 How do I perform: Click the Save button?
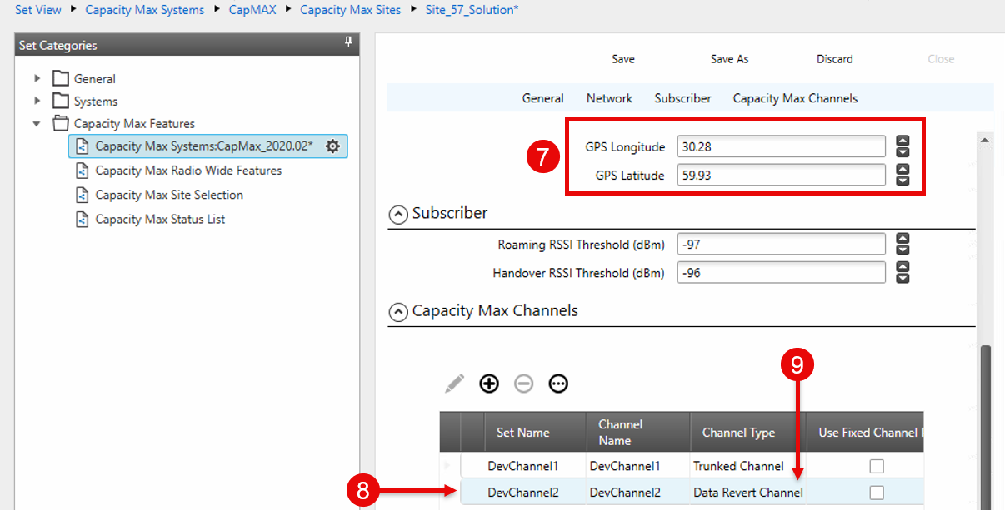coord(623,58)
